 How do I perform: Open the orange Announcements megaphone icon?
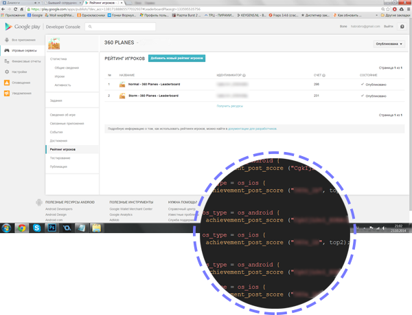7,93
